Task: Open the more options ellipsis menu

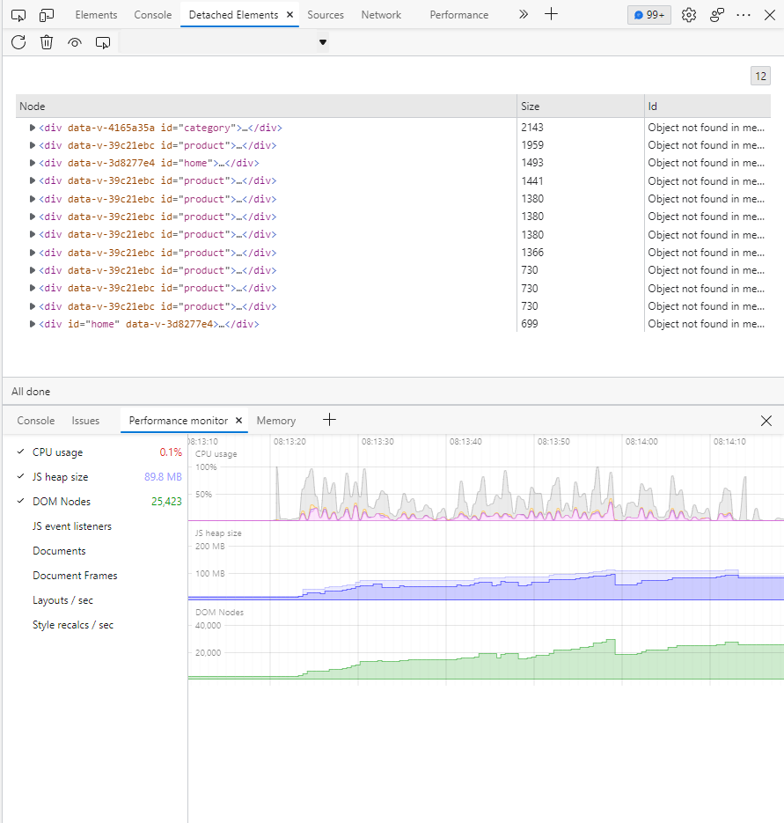Action: (x=744, y=15)
